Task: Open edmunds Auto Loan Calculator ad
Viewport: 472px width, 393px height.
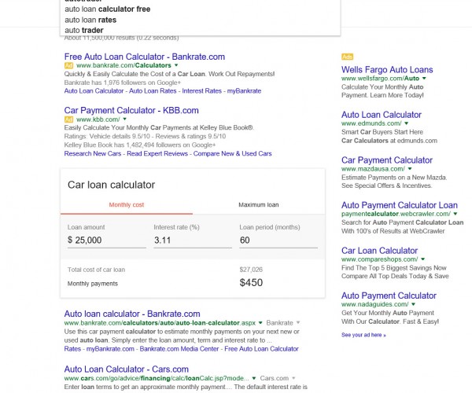Action: (x=382, y=115)
